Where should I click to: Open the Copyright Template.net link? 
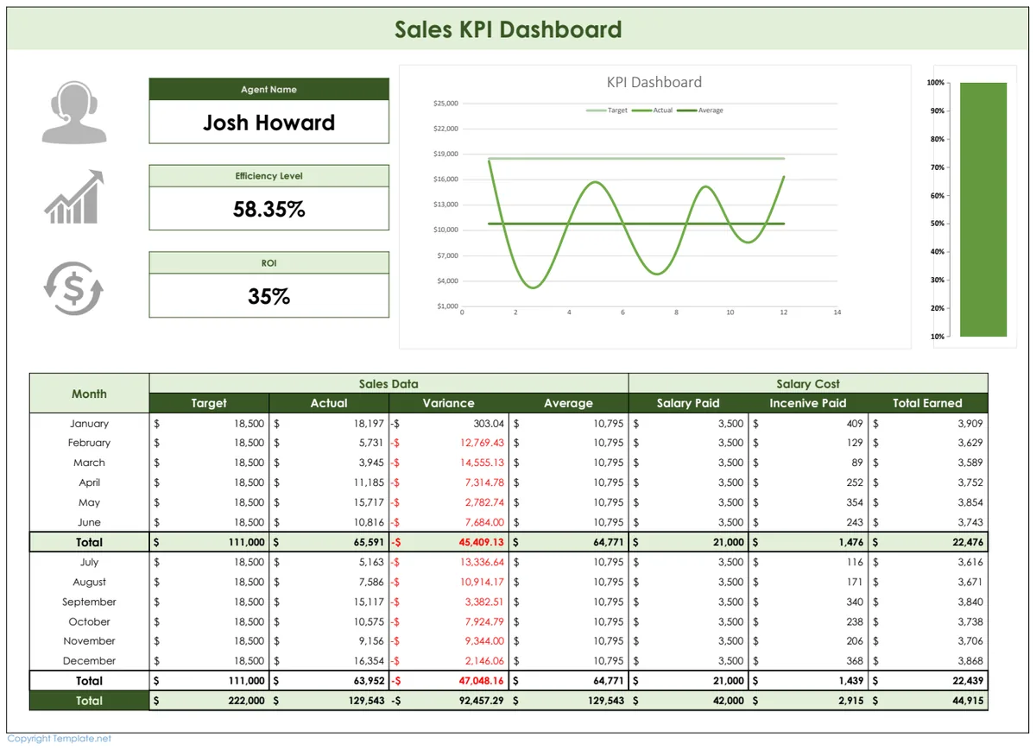tap(60, 739)
